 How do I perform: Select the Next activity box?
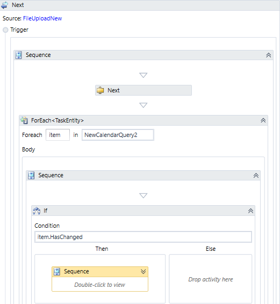point(143,90)
